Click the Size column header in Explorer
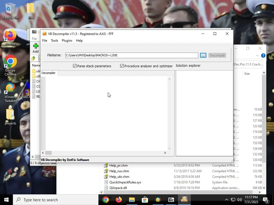The height and width of the screenshot is (205, 274). [247, 74]
